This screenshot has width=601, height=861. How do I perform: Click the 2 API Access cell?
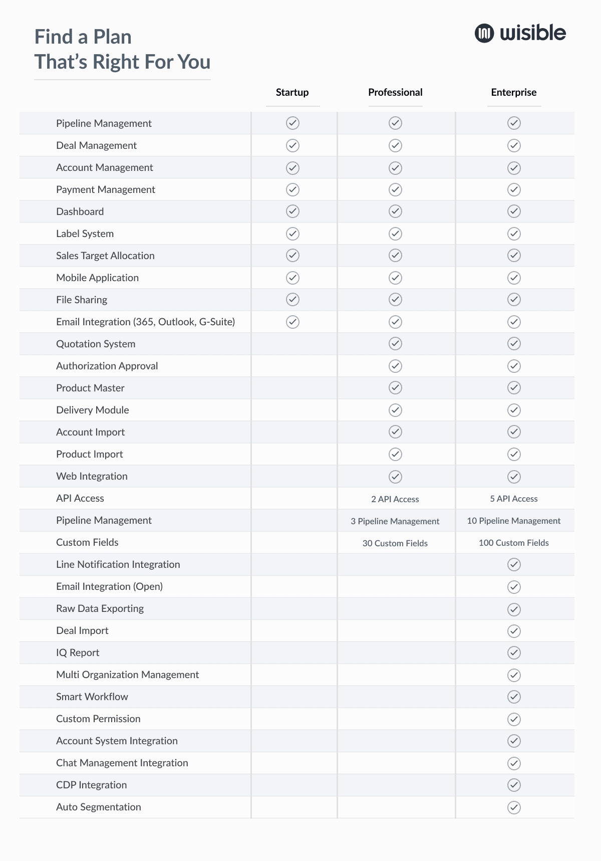tap(395, 499)
